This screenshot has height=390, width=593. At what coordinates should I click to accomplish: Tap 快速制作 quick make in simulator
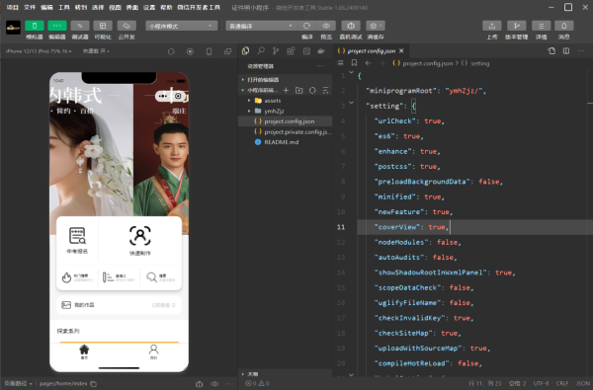click(140, 240)
